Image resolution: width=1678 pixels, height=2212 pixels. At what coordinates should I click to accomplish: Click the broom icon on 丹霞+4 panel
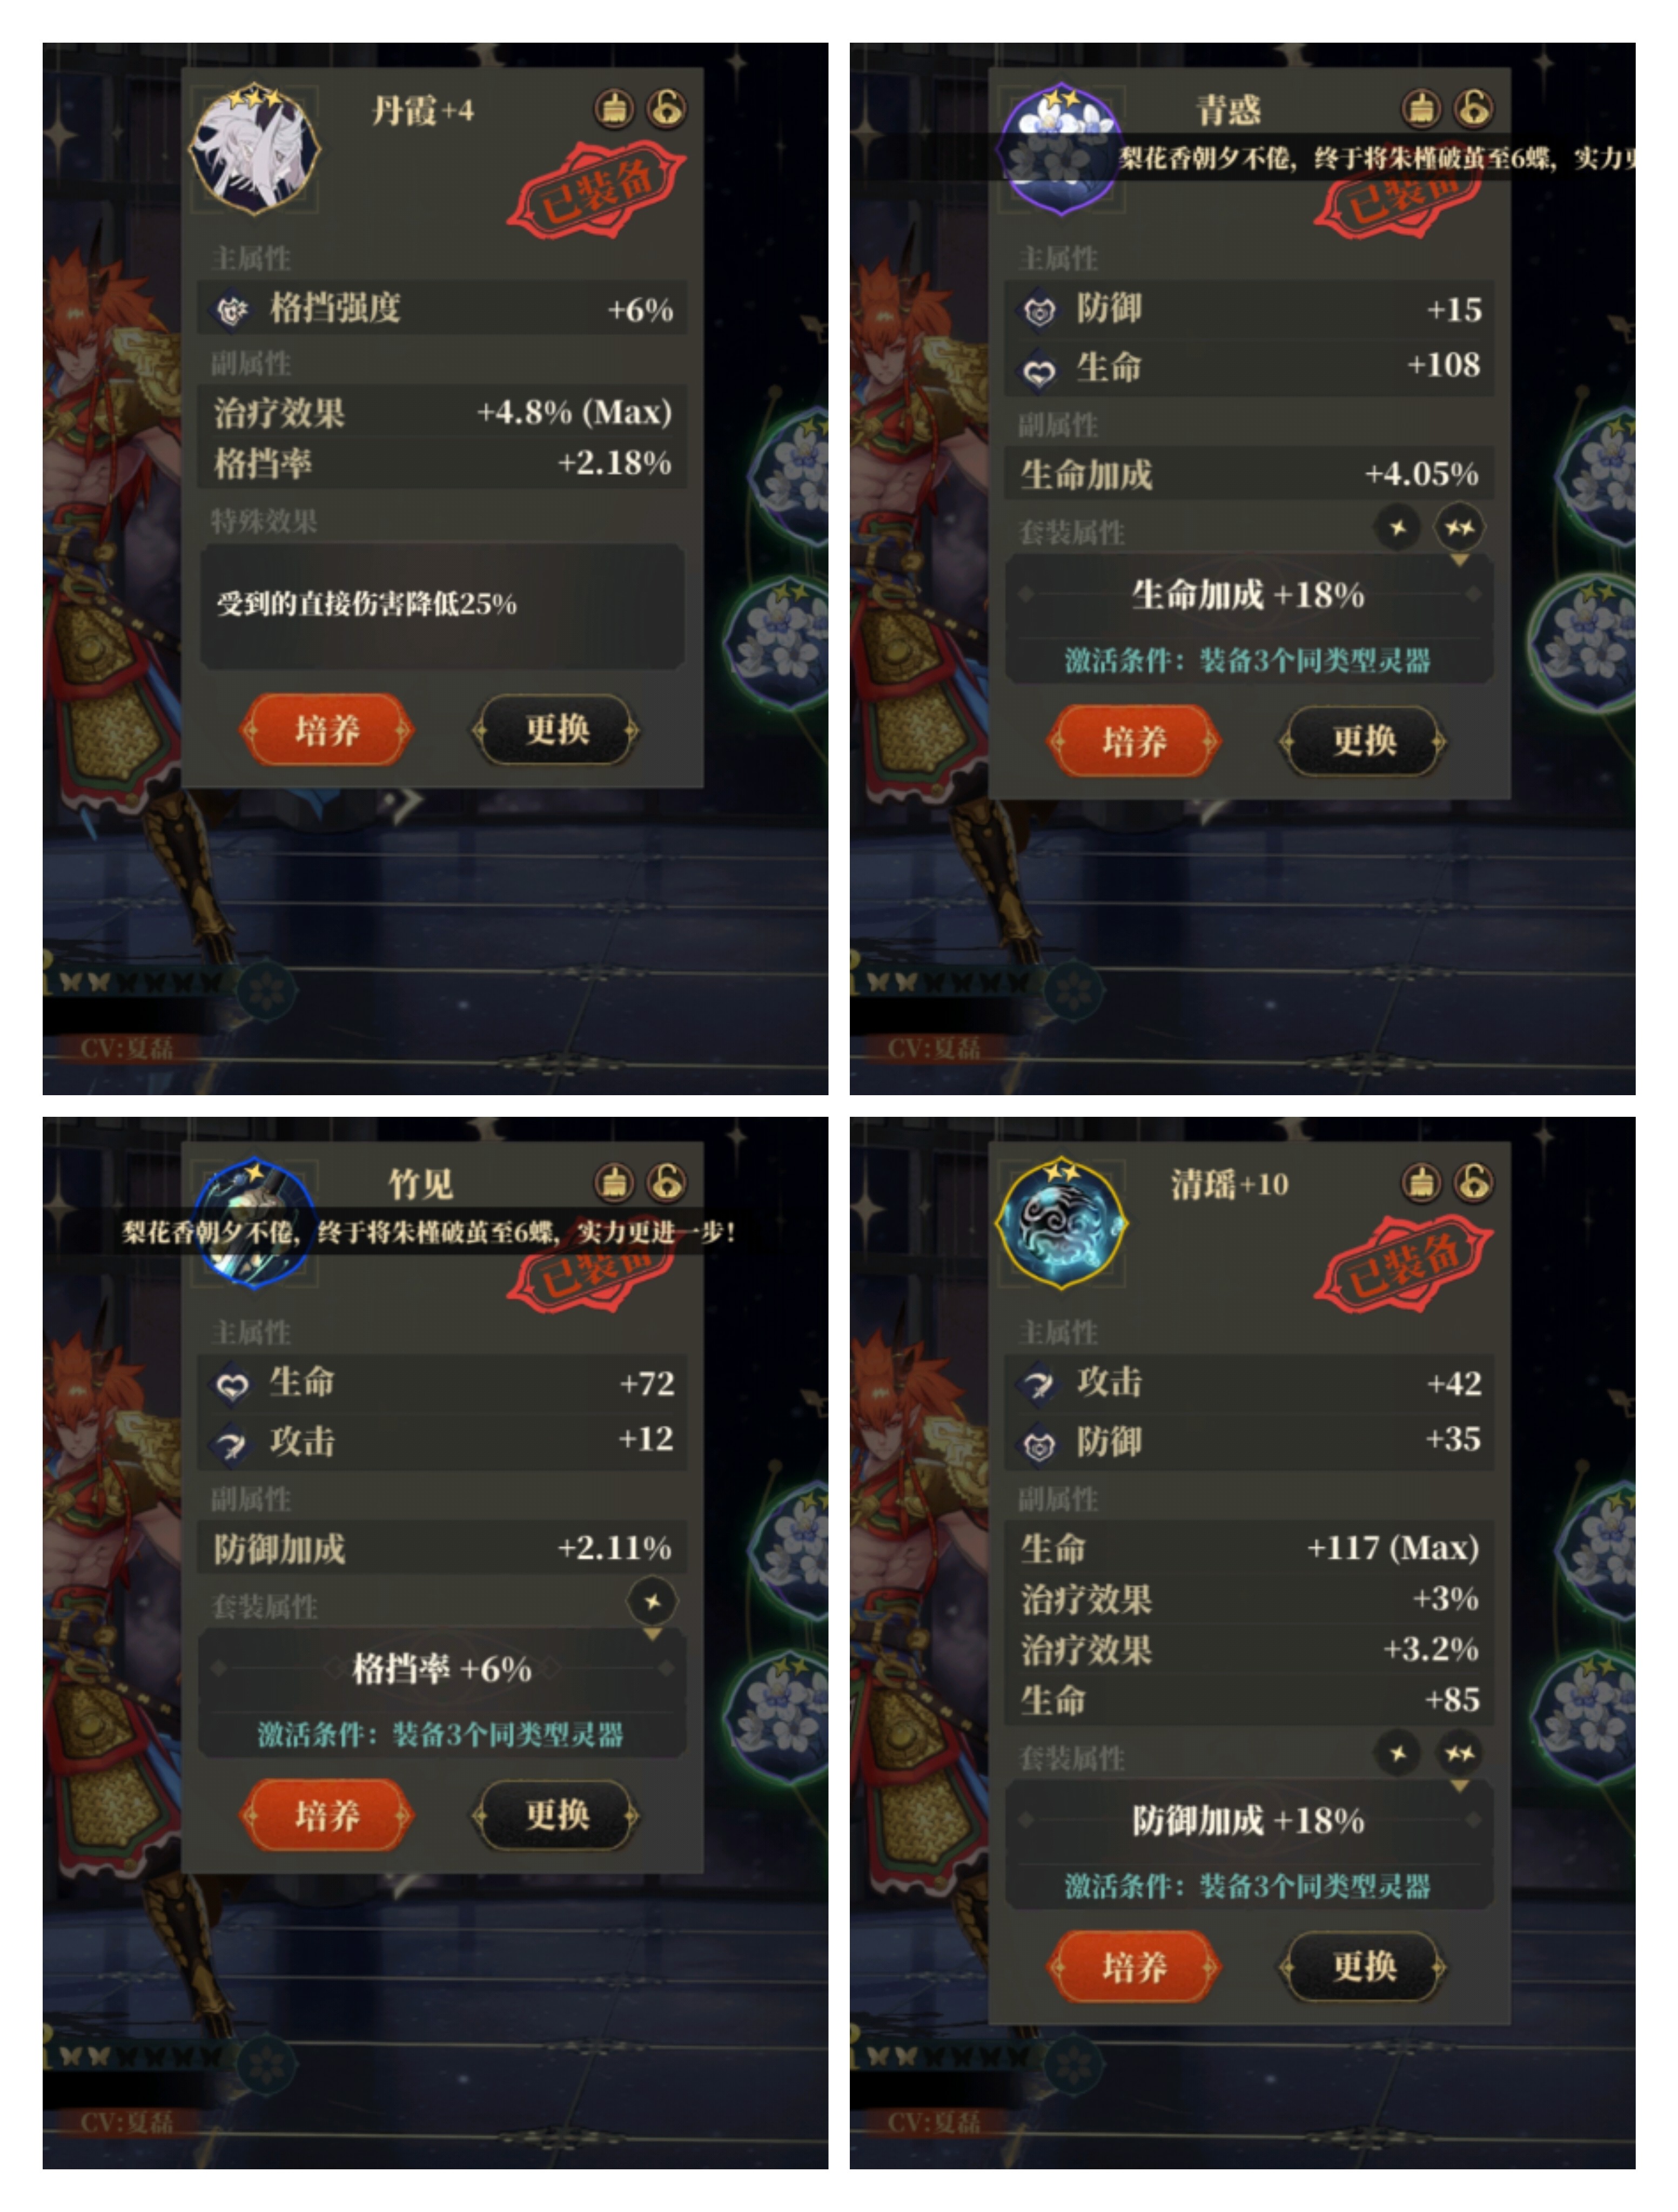click(x=614, y=108)
